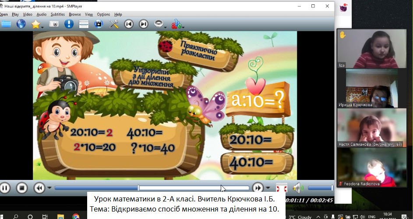413x219 pixels.
Task: Expand the star favorites dropdown arrow
Action: coord(42,27)
